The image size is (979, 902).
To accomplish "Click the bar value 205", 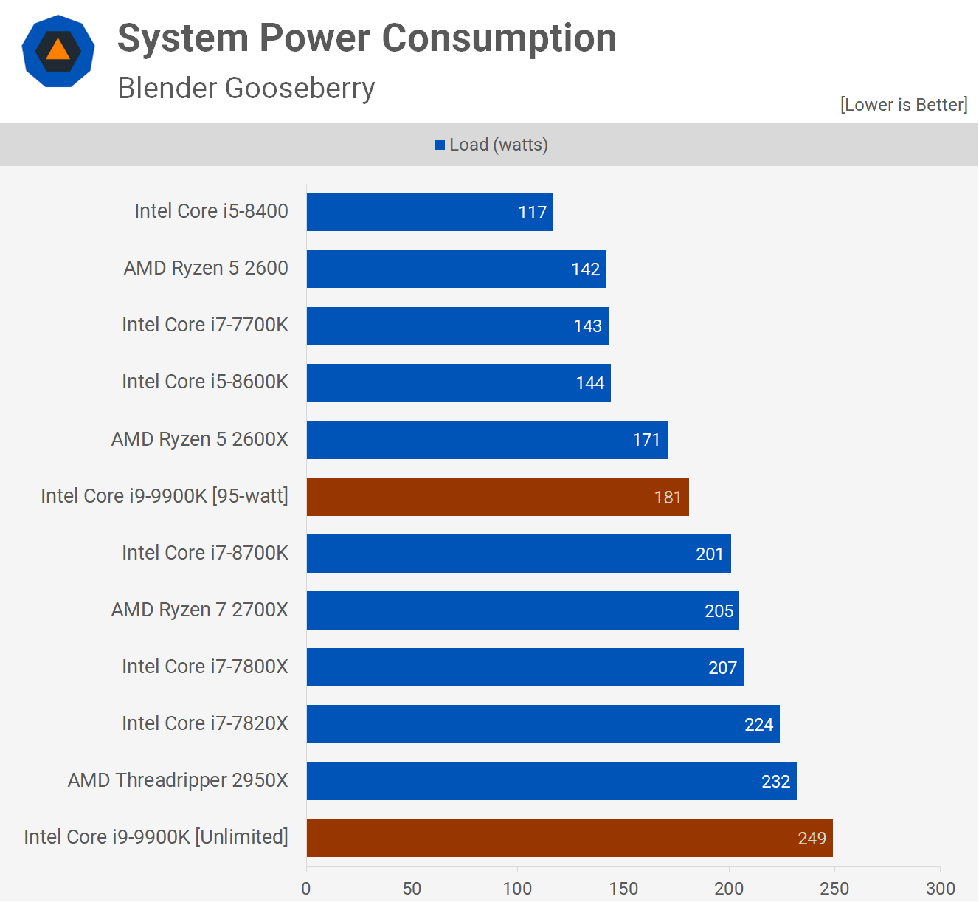I will tap(719, 611).
